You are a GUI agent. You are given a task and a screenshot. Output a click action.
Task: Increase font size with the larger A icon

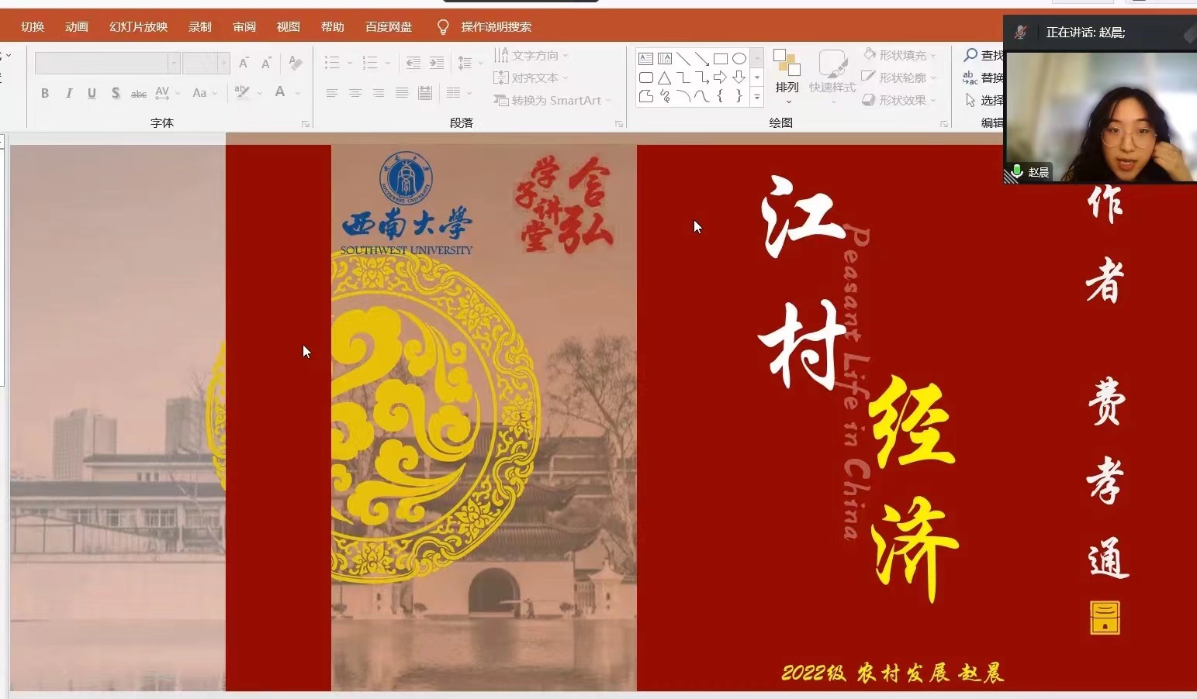244,63
